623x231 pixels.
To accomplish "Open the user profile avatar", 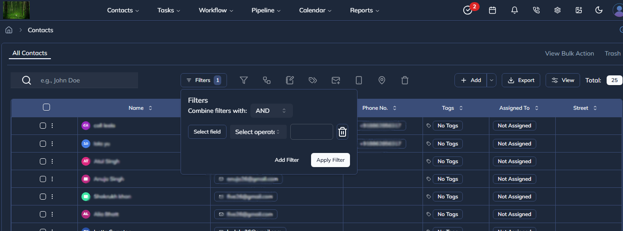I will tap(618, 10).
